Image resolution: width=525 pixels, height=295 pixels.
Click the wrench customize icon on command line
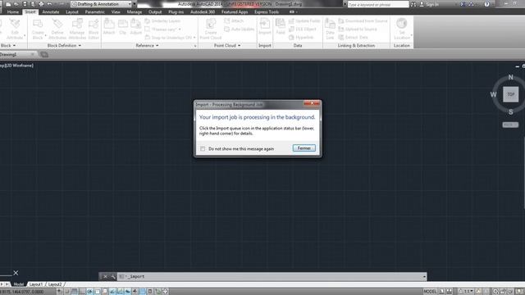point(112,277)
